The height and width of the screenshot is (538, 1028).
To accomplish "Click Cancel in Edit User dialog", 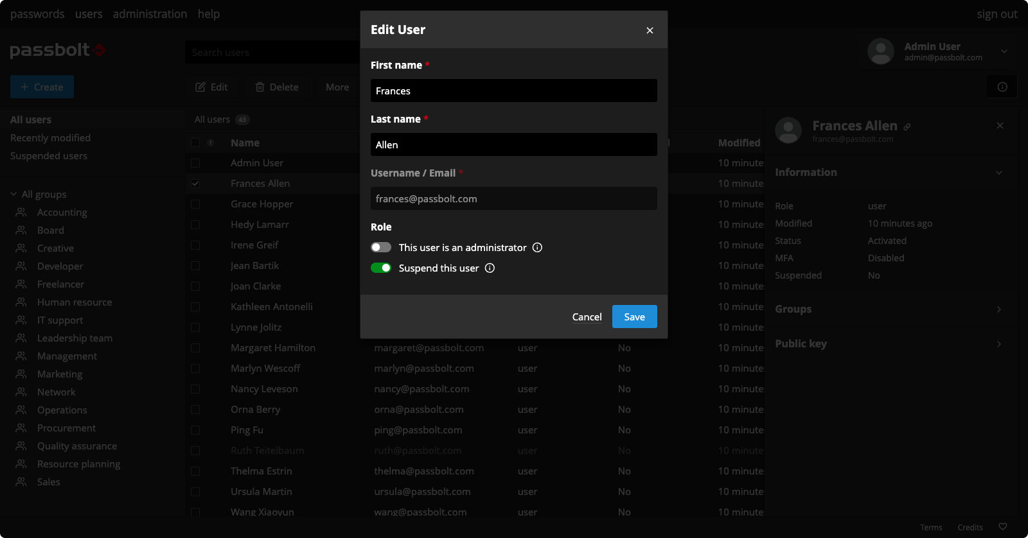I will (x=587, y=317).
